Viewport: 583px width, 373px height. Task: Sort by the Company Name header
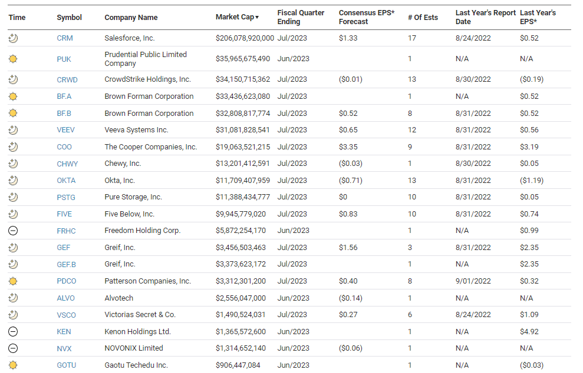point(131,18)
